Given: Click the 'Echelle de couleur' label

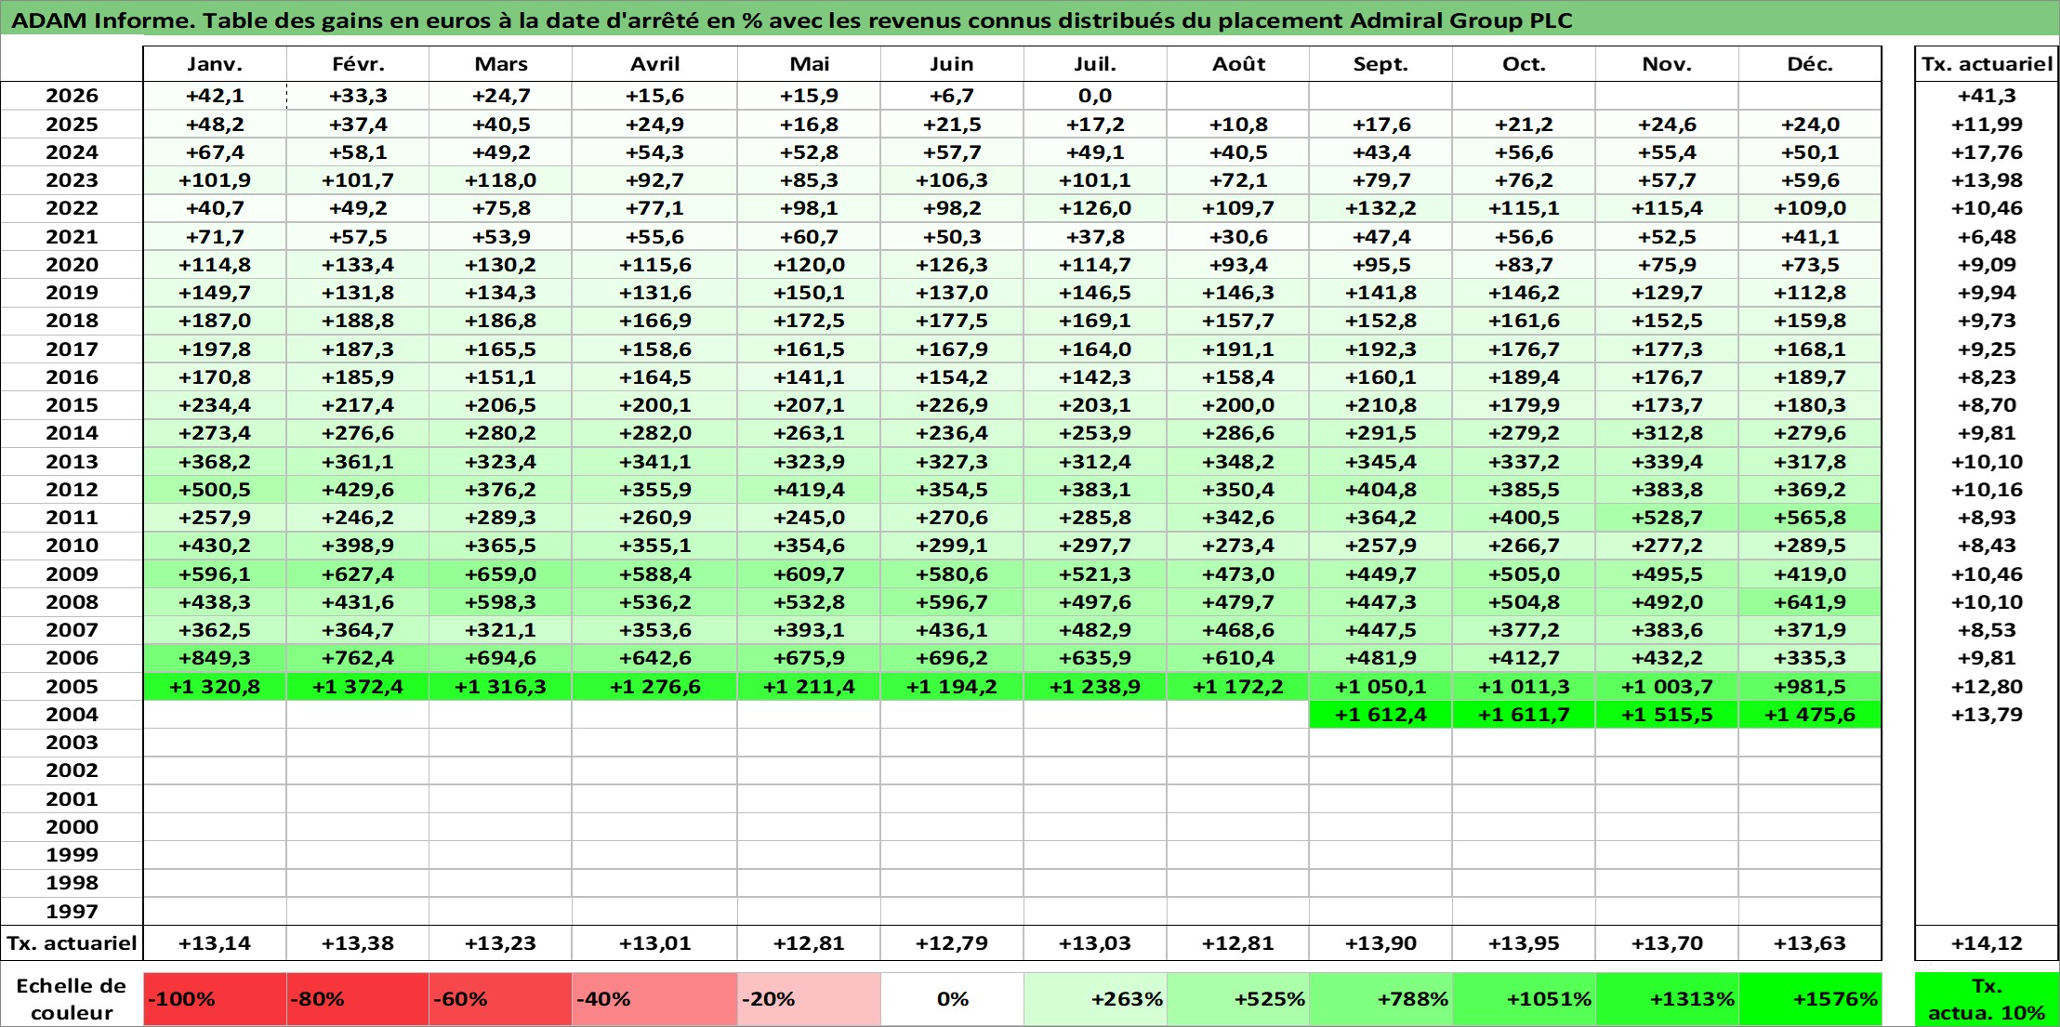Looking at the screenshot, I should coord(72,999).
